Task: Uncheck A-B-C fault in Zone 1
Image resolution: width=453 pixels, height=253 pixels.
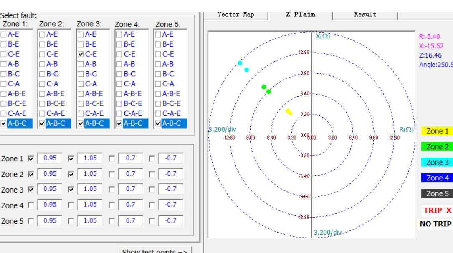Action: pos(3,123)
